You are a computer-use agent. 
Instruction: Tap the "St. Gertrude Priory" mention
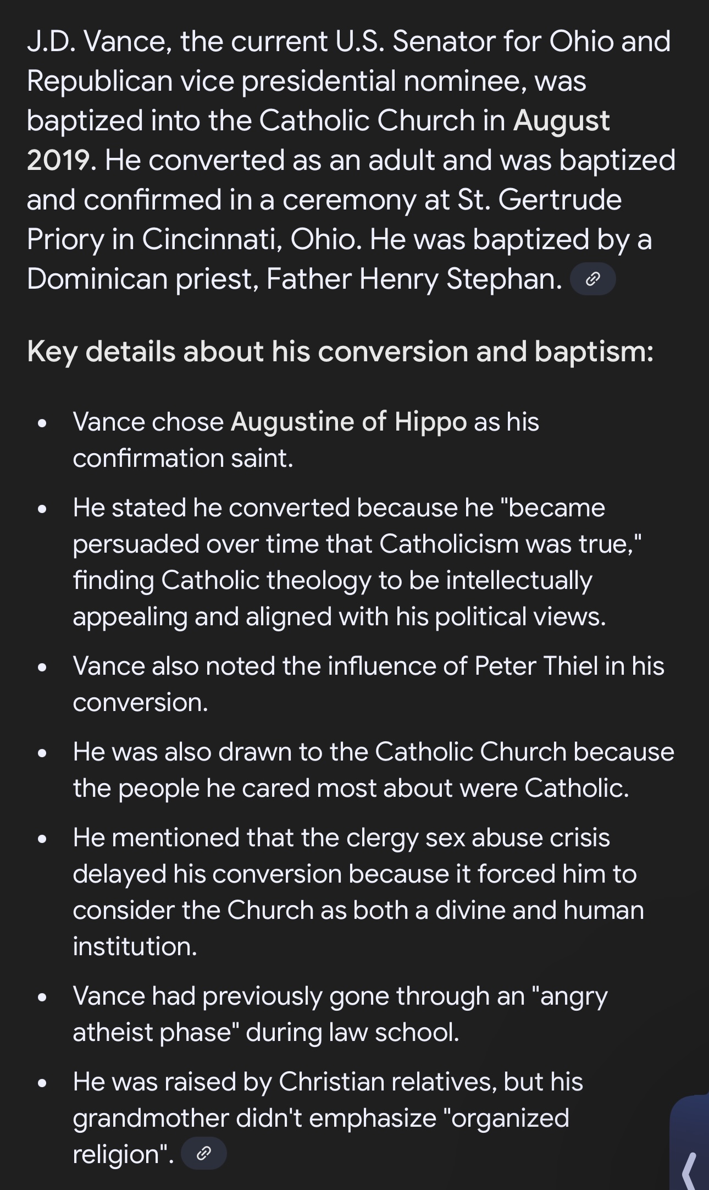pyautogui.click(x=324, y=219)
